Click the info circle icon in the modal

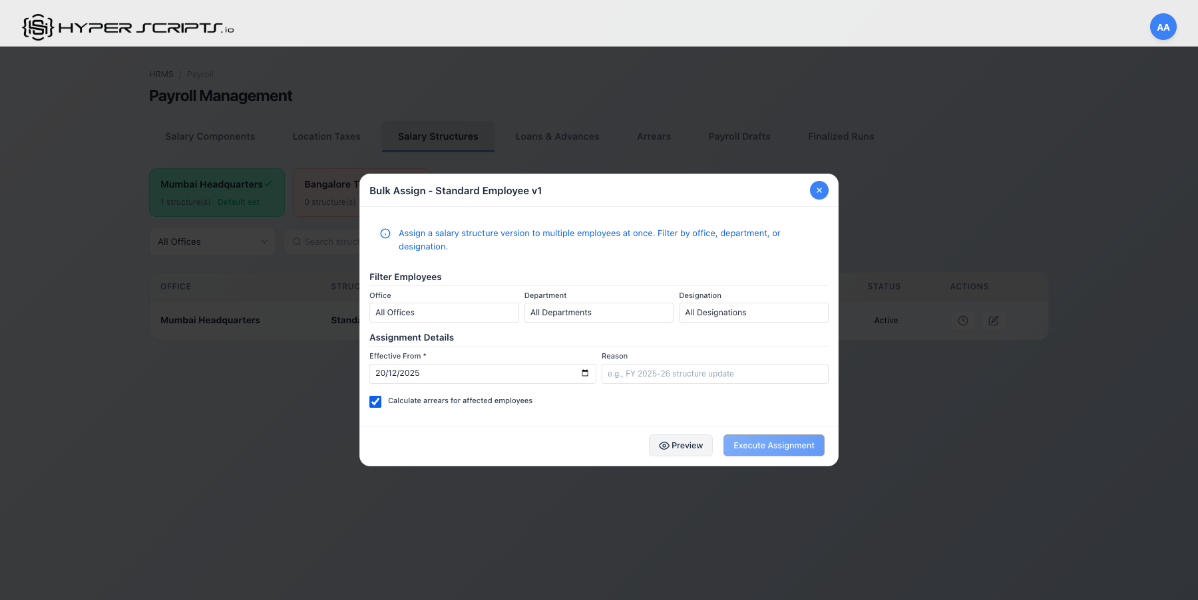coord(385,233)
